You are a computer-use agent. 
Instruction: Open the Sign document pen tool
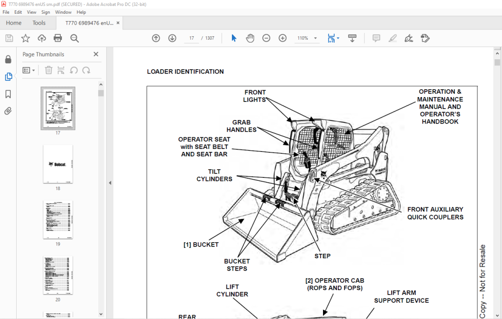408,38
